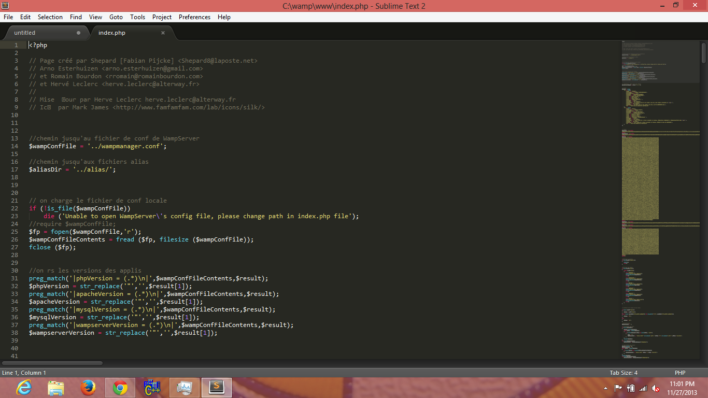Click the "//on rs les versions des applis" comment
708x398 pixels.
[85, 271]
